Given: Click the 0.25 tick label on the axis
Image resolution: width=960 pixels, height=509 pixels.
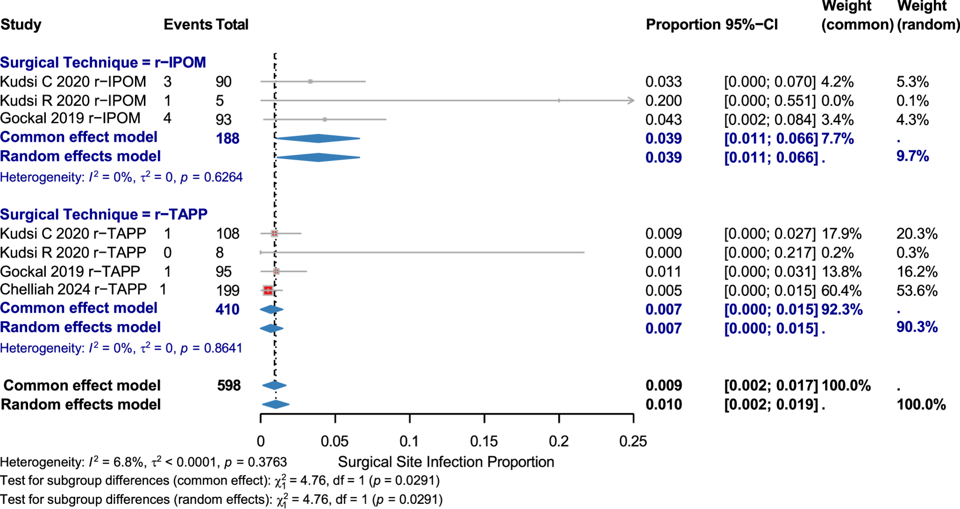Looking at the screenshot, I should click(633, 441).
